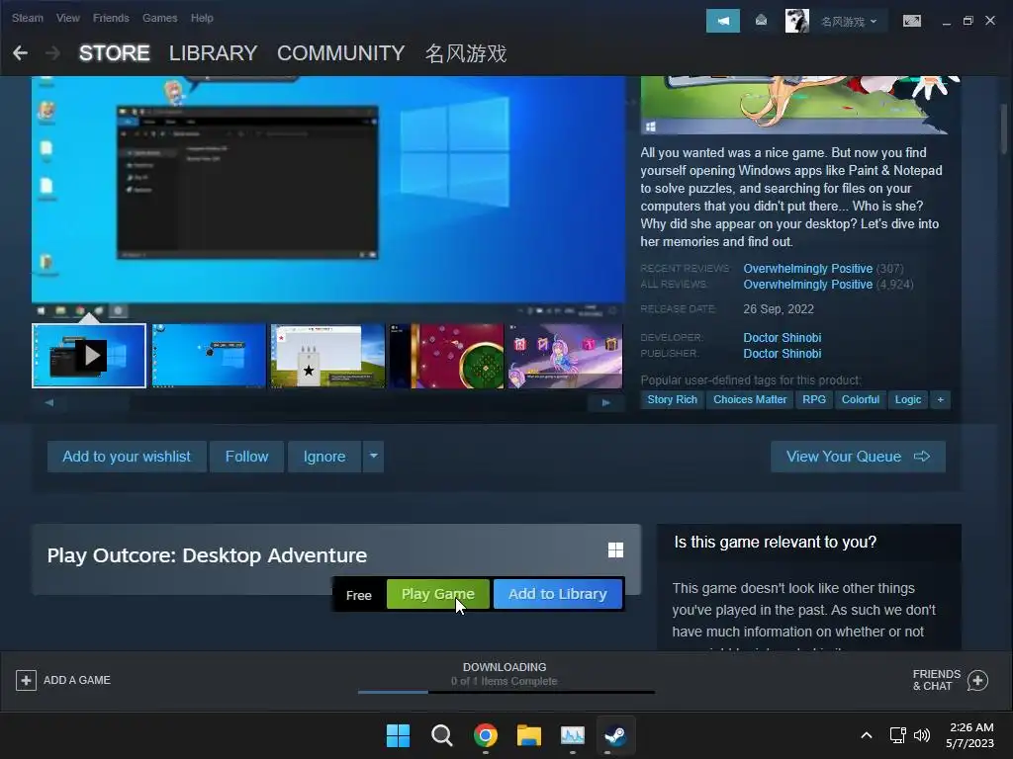
Task: Open Google Chrome from the taskbar
Action: [x=485, y=735]
